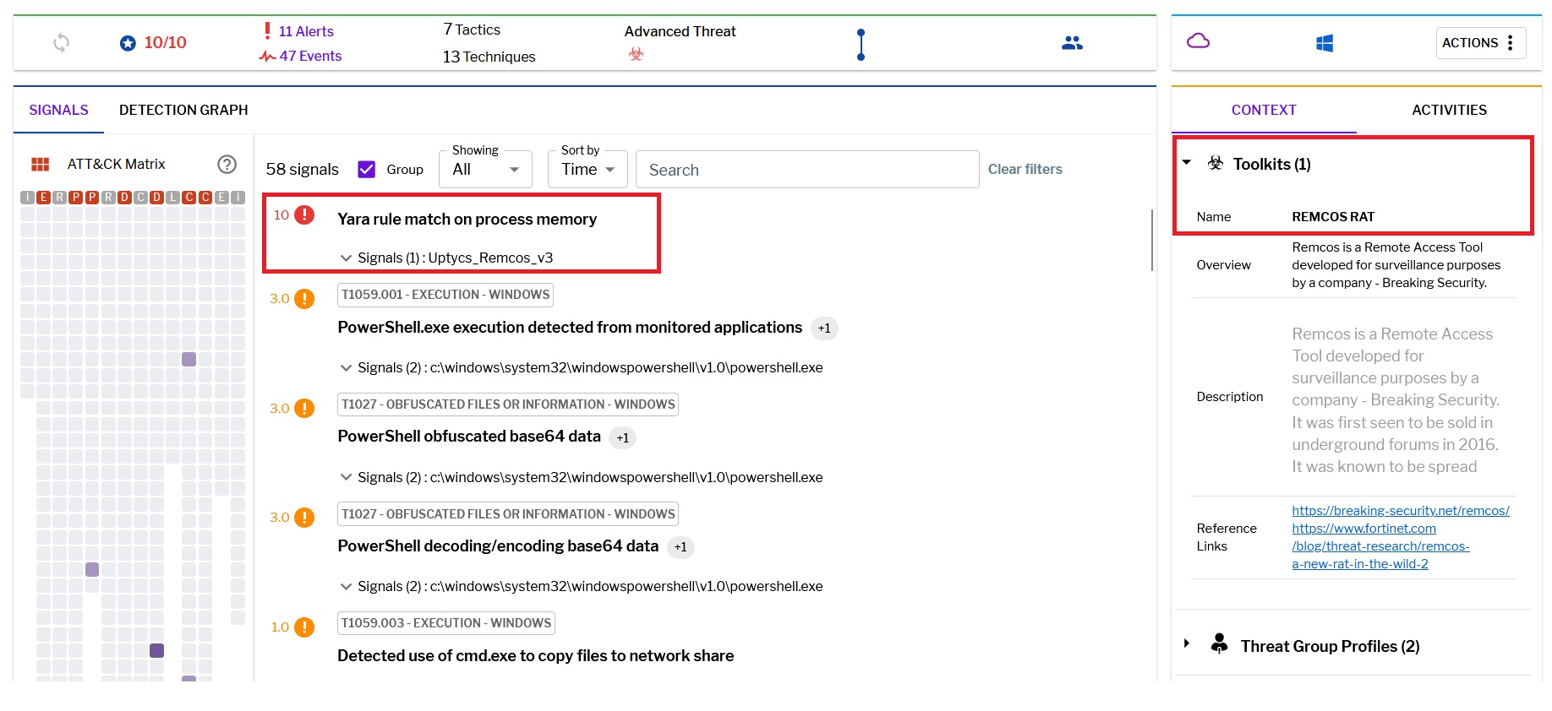Click the refresh sync icon
Image resolution: width=1552 pixels, height=711 pixels.
coord(61,42)
